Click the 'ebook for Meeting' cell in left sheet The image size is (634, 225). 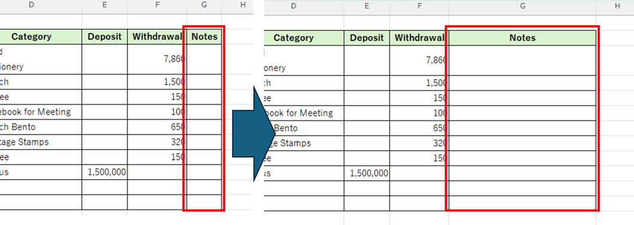click(x=41, y=112)
